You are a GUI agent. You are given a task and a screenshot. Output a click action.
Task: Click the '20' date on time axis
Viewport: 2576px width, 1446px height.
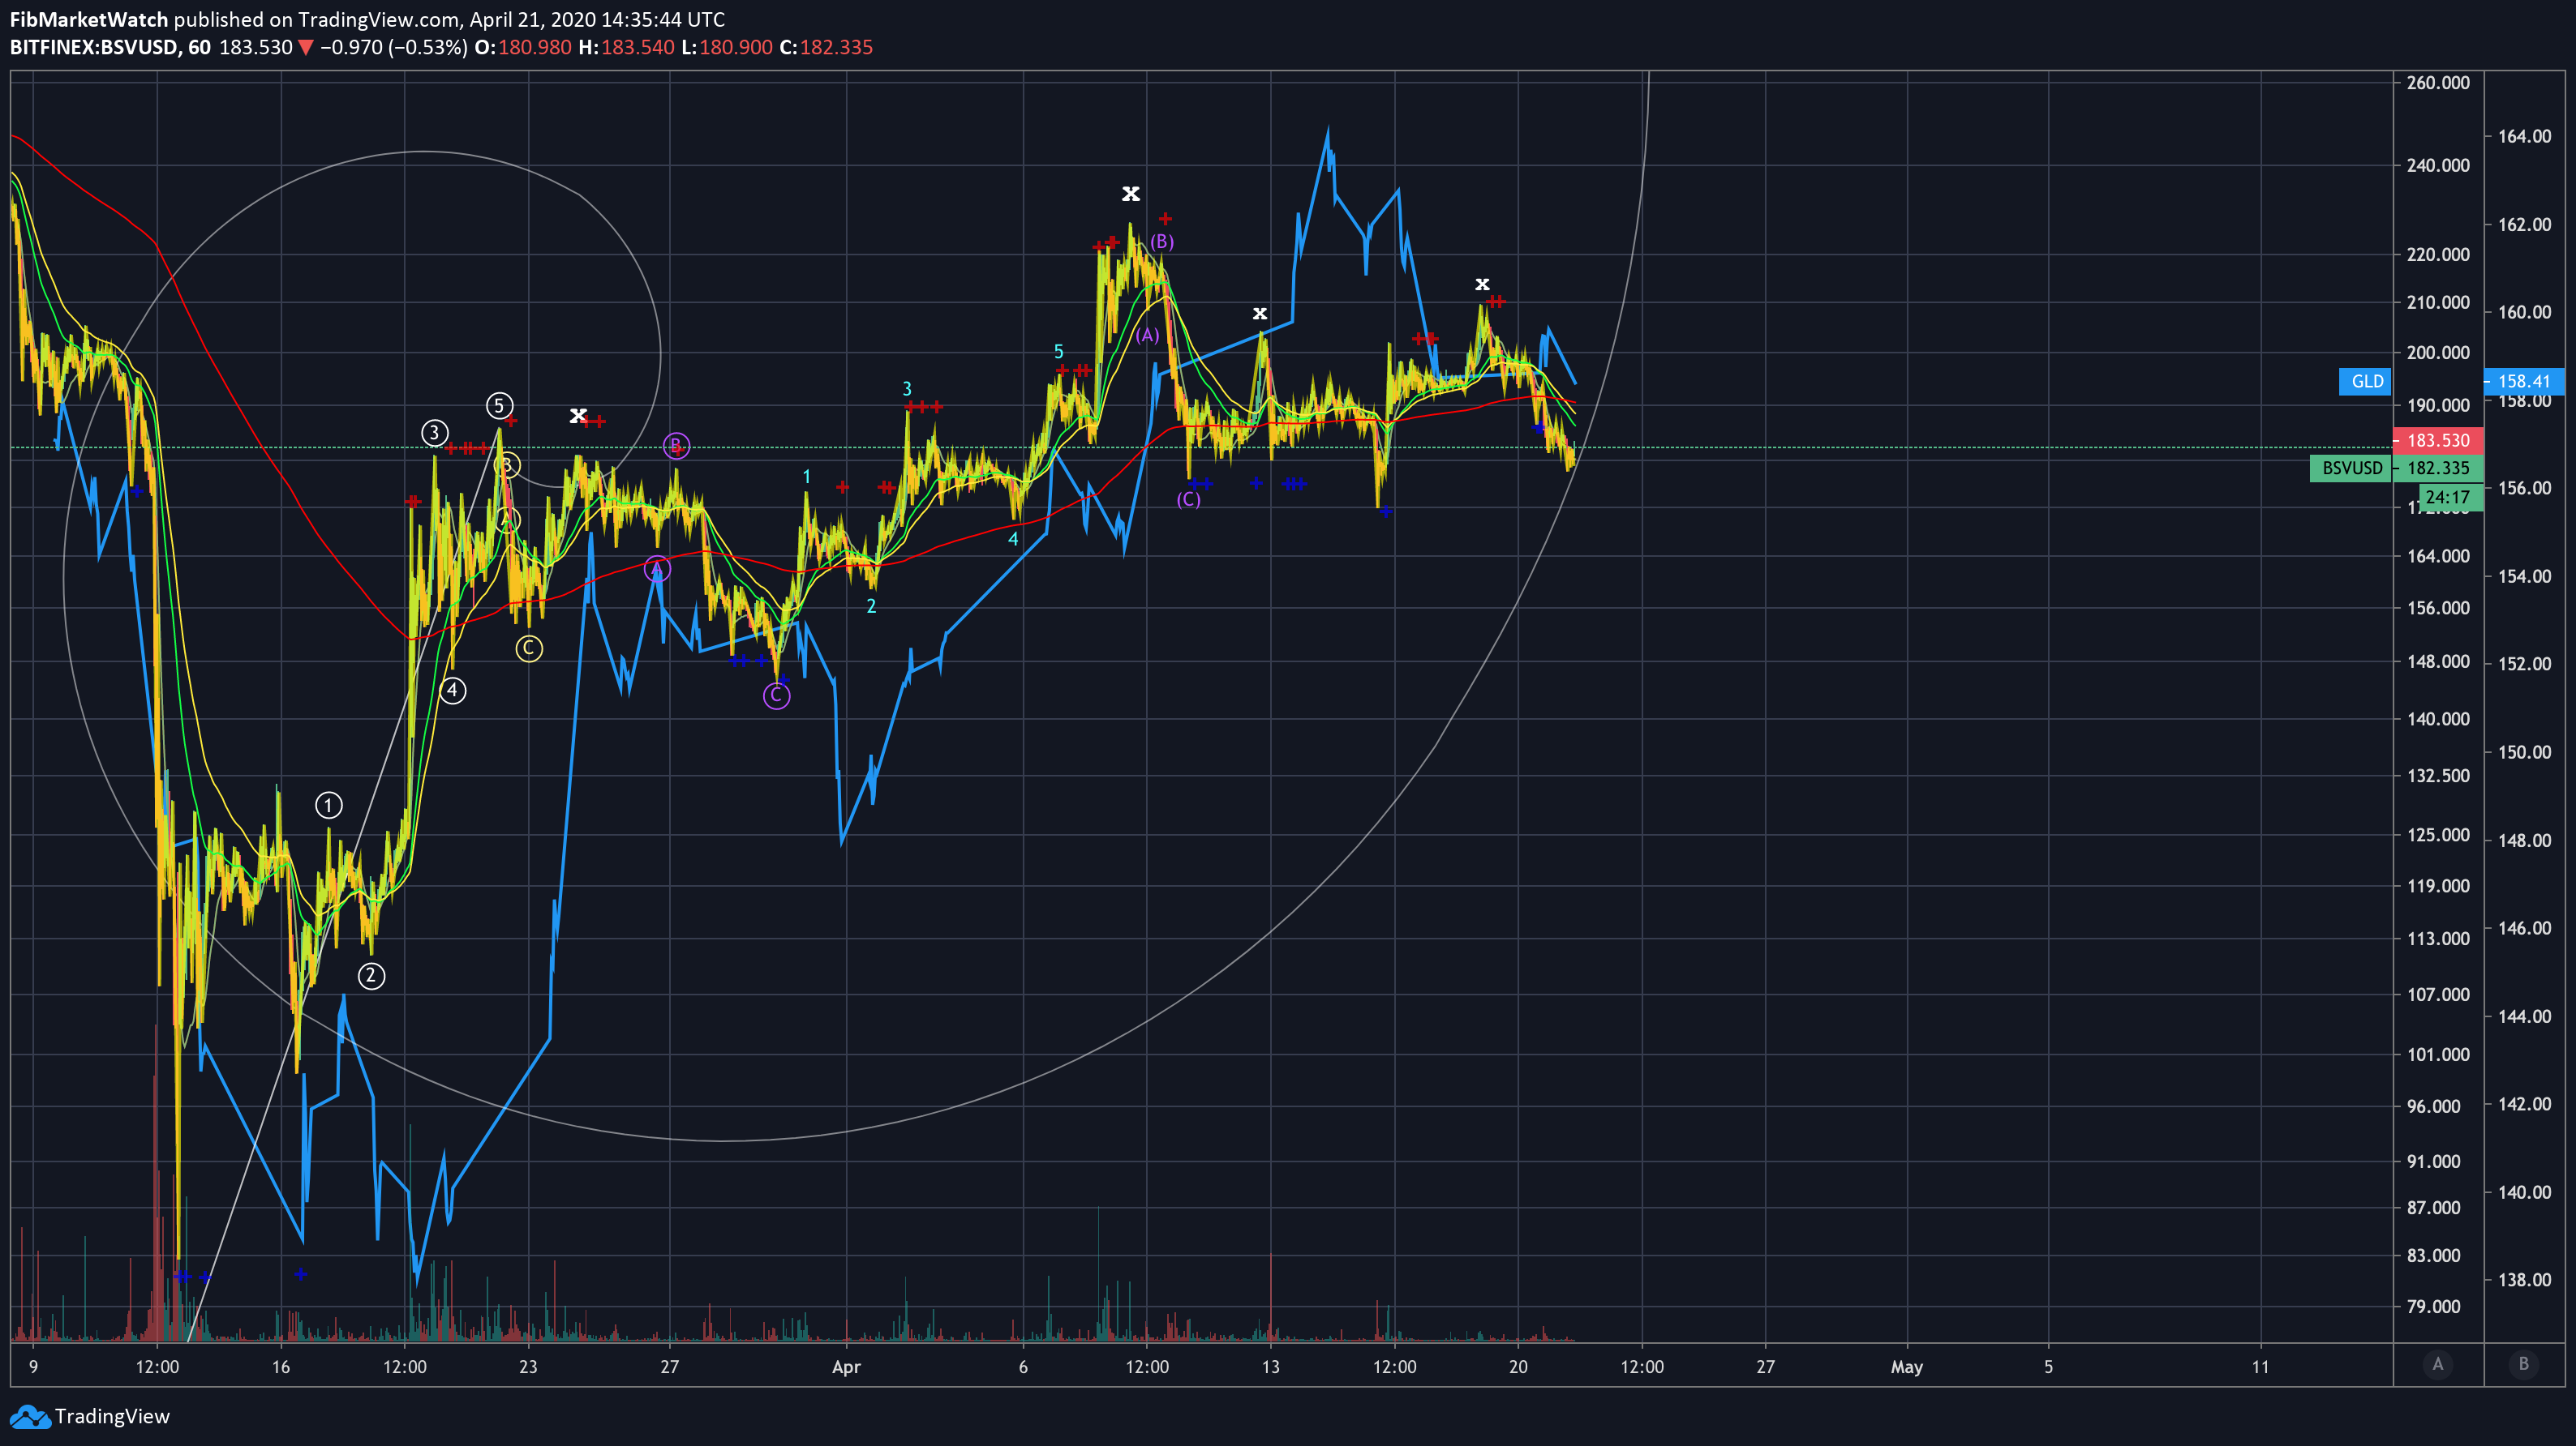tap(1518, 1367)
